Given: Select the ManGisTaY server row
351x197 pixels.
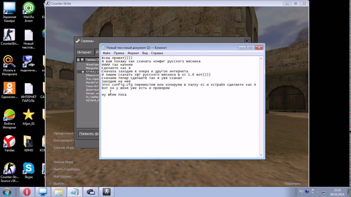Looking at the screenshot, I should pos(88,82).
